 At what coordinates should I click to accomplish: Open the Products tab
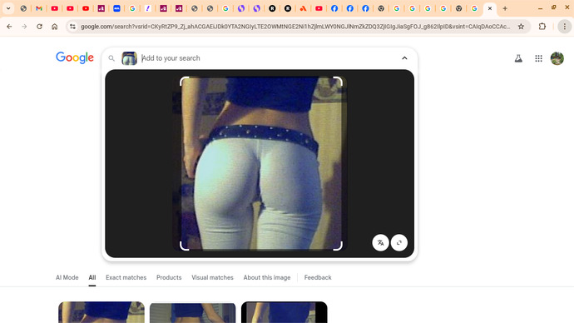pos(169,277)
